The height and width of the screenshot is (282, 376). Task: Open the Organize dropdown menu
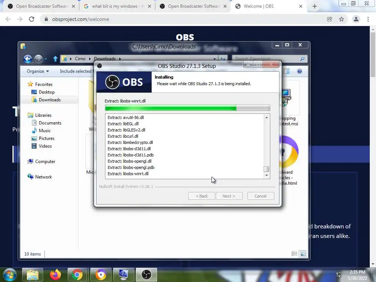pos(38,71)
